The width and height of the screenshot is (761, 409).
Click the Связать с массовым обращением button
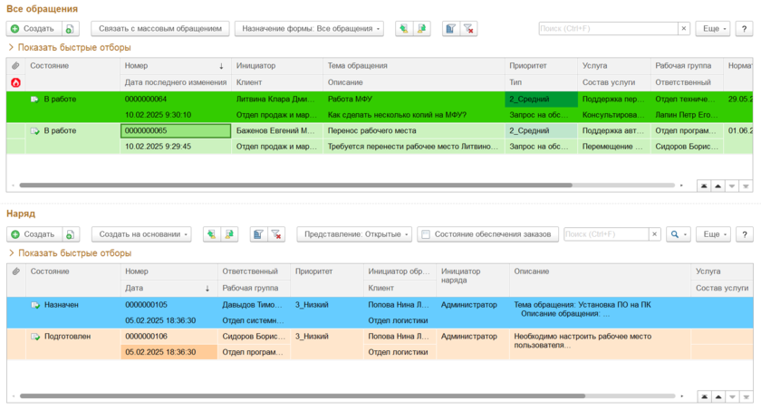[159, 29]
